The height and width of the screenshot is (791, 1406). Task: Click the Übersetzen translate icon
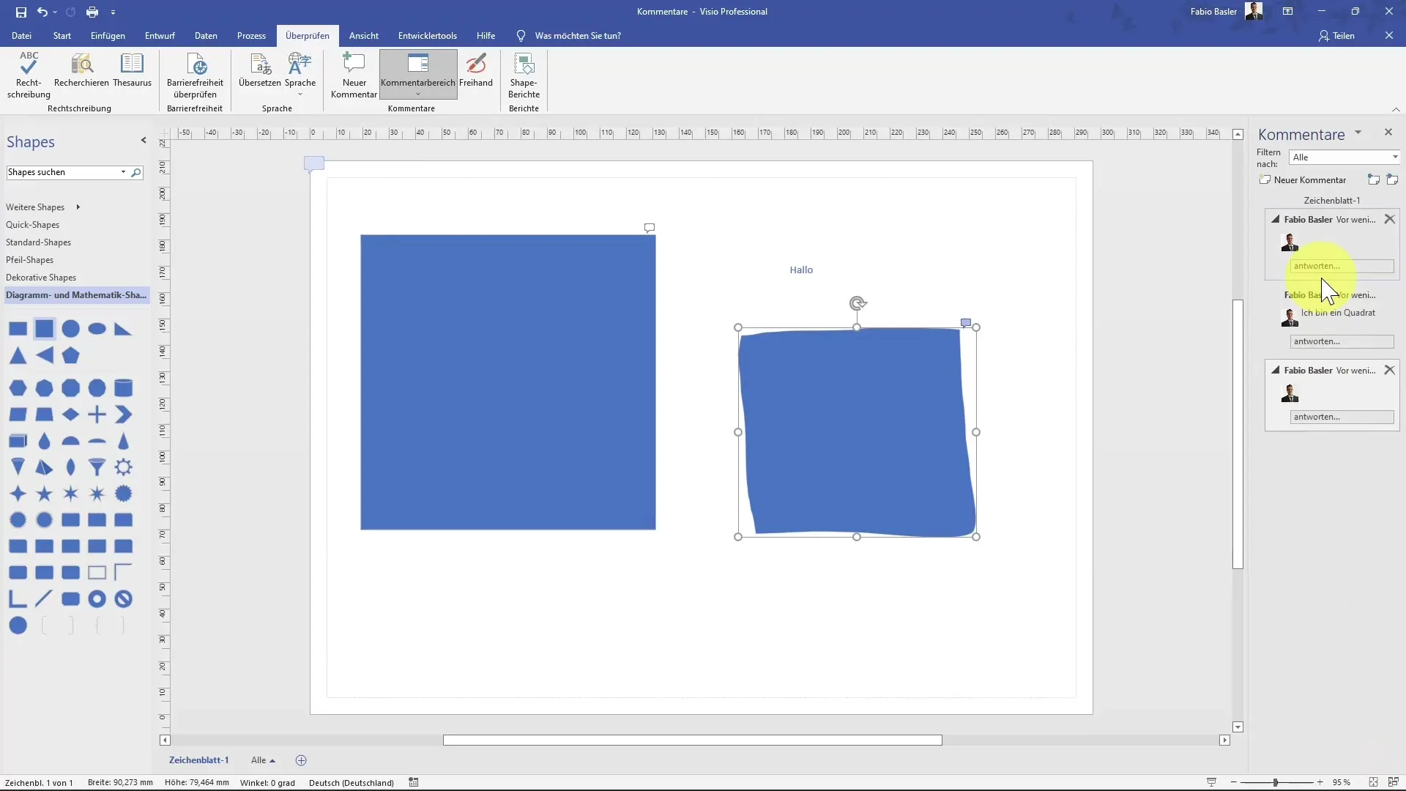pyautogui.click(x=260, y=70)
